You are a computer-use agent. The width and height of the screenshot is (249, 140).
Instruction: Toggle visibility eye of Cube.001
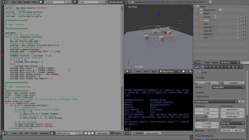pyautogui.click(x=238, y=27)
